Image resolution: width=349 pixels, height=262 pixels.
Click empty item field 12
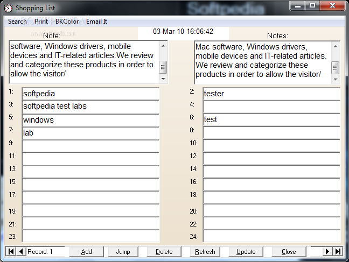(271, 159)
